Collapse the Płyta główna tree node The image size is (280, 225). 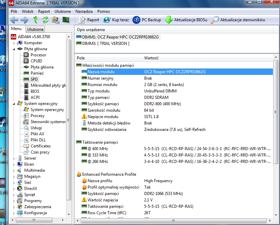14,49
